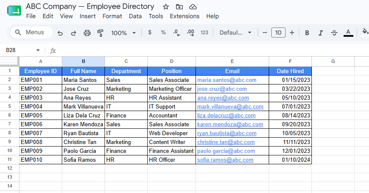Open the Default font dropdown
369x193 pixels.
[235, 33]
